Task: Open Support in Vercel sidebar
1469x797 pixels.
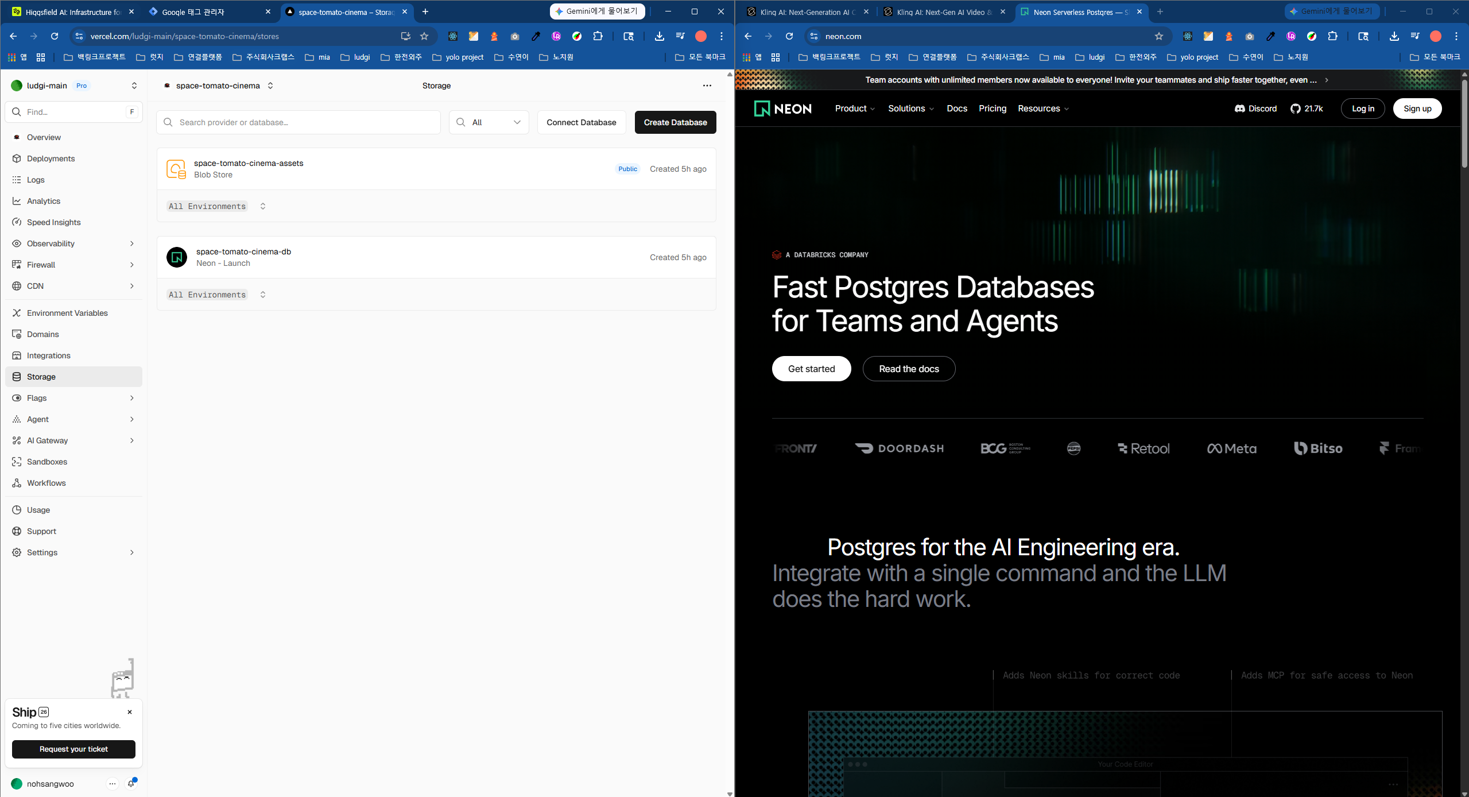Action: pos(73,531)
